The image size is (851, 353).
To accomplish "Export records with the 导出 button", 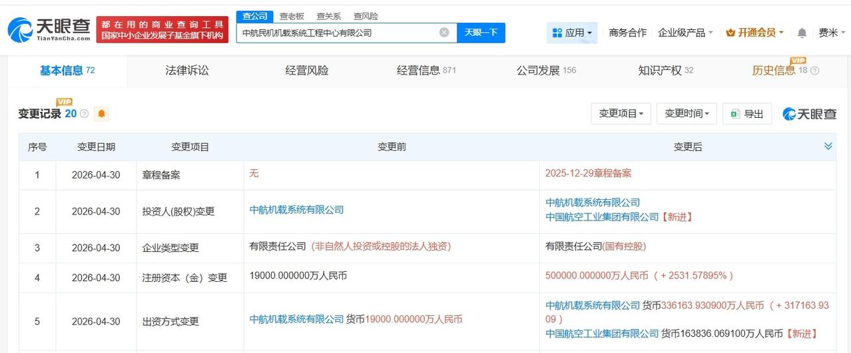I will pos(747,114).
